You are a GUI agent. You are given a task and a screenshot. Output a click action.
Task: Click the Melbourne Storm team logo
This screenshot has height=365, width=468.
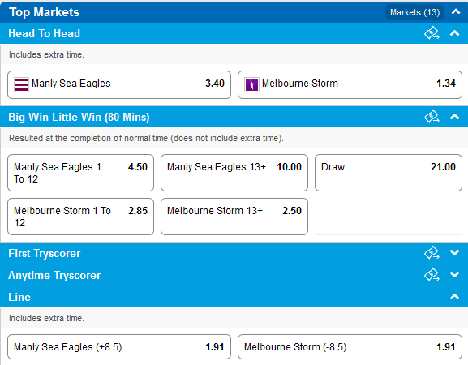point(251,84)
